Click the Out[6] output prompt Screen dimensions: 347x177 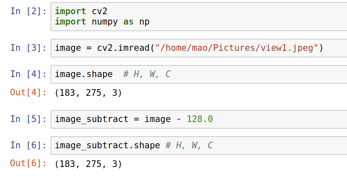(28, 164)
